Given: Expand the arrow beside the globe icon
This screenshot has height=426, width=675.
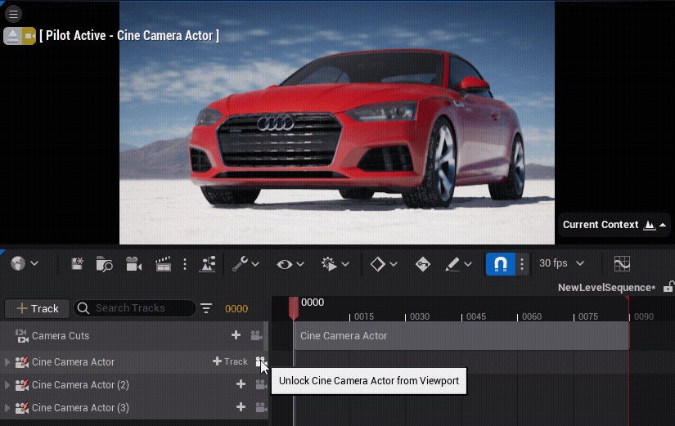Looking at the screenshot, I should 34,263.
